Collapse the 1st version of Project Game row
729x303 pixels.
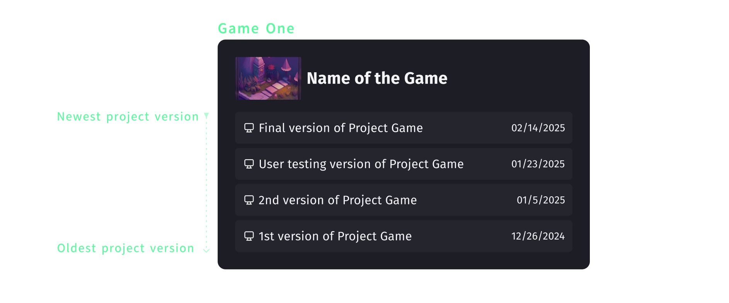404,236
